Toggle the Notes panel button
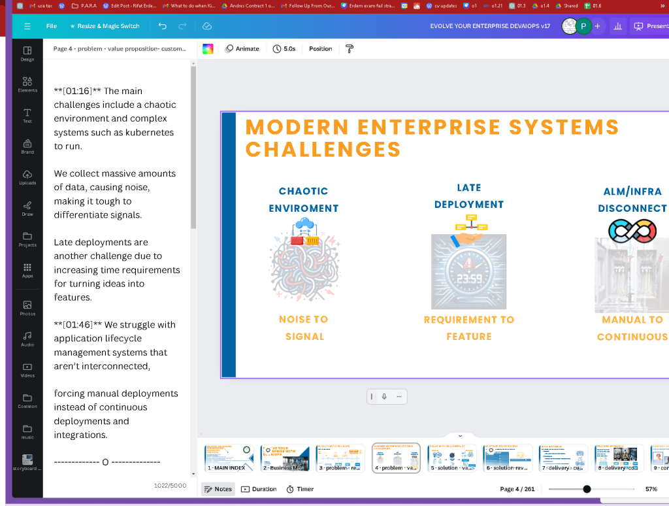The height and width of the screenshot is (506, 669). point(218,489)
